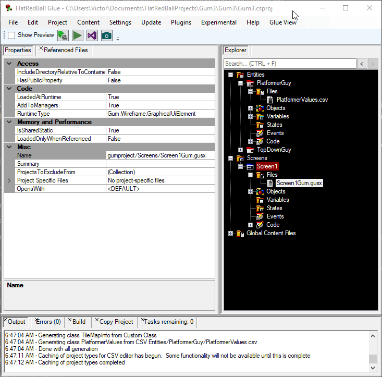Click the camera icon in toolbar
This screenshot has height=377, width=382.
pyautogui.click(x=107, y=35)
